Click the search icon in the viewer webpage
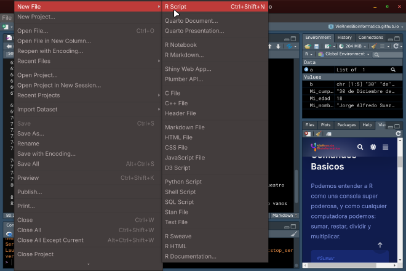Viewport: 406px width, 271px height. pyautogui.click(x=360, y=147)
